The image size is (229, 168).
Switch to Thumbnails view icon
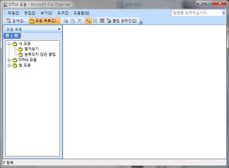(88, 21)
